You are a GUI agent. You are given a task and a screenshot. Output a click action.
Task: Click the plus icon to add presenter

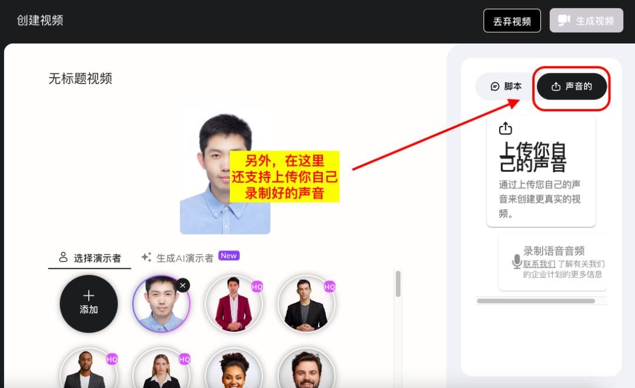tap(89, 296)
